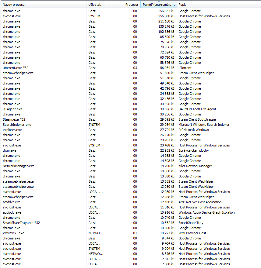Select the 11 316 kB memory value
The image size is (261, 268).
(x=167, y=207)
